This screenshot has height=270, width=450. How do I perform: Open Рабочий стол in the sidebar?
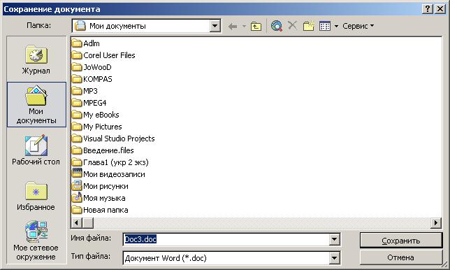(x=36, y=150)
